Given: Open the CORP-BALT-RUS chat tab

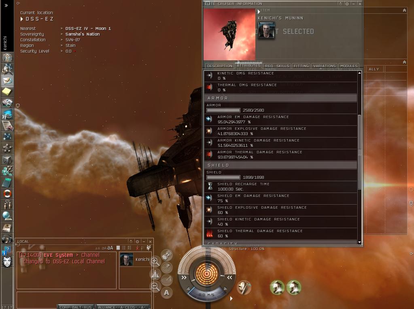Looking at the screenshot, I should [76, 307].
